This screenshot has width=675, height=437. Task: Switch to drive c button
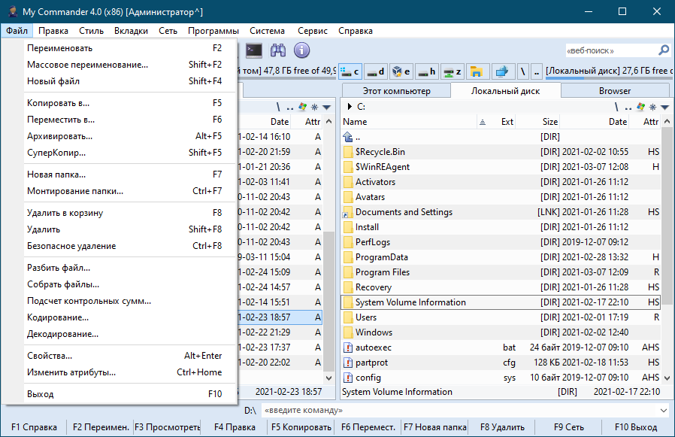[x=350, y=71]
